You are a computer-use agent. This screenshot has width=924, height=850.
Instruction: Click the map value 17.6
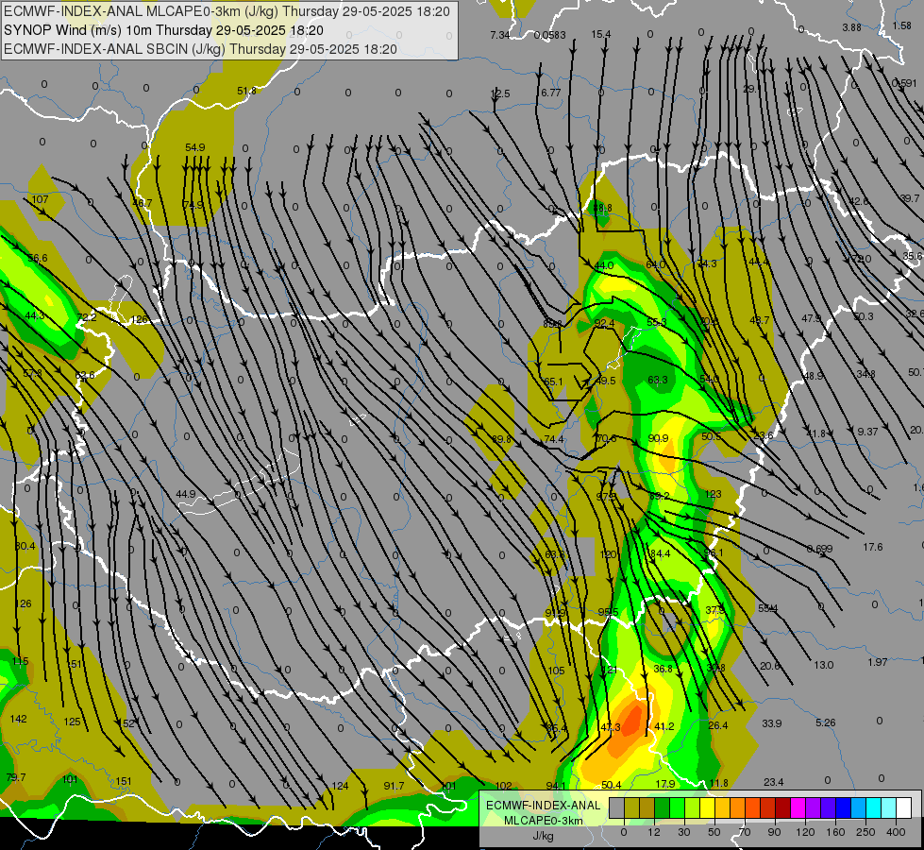click(x=873, y=548)
